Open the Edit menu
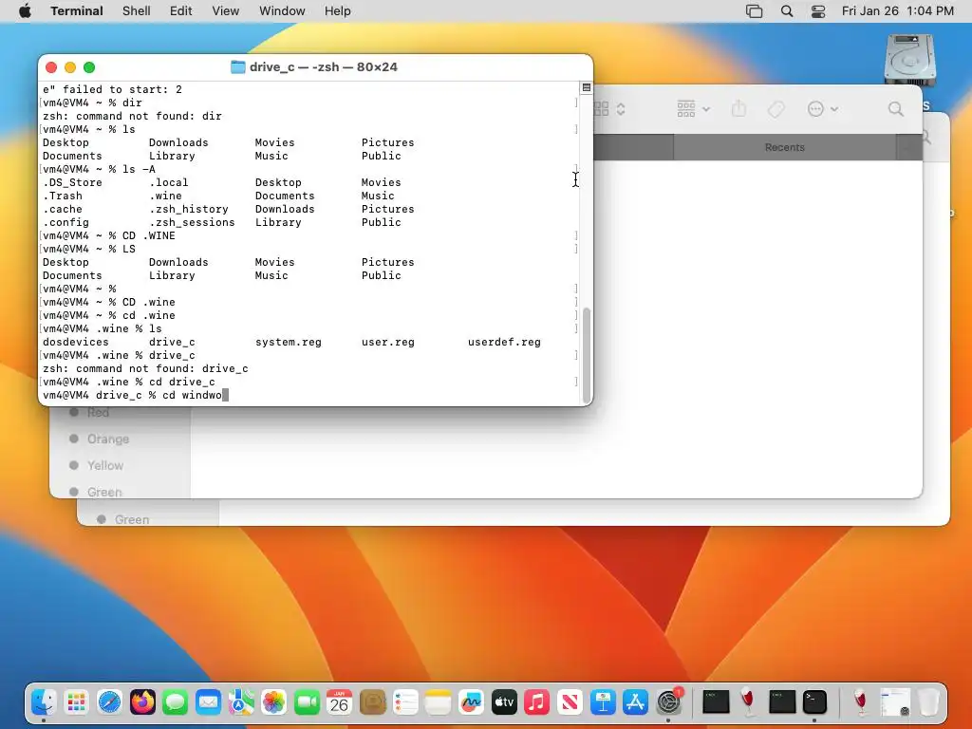The height and width of the screenshot is (729, 972). (181, 11)
